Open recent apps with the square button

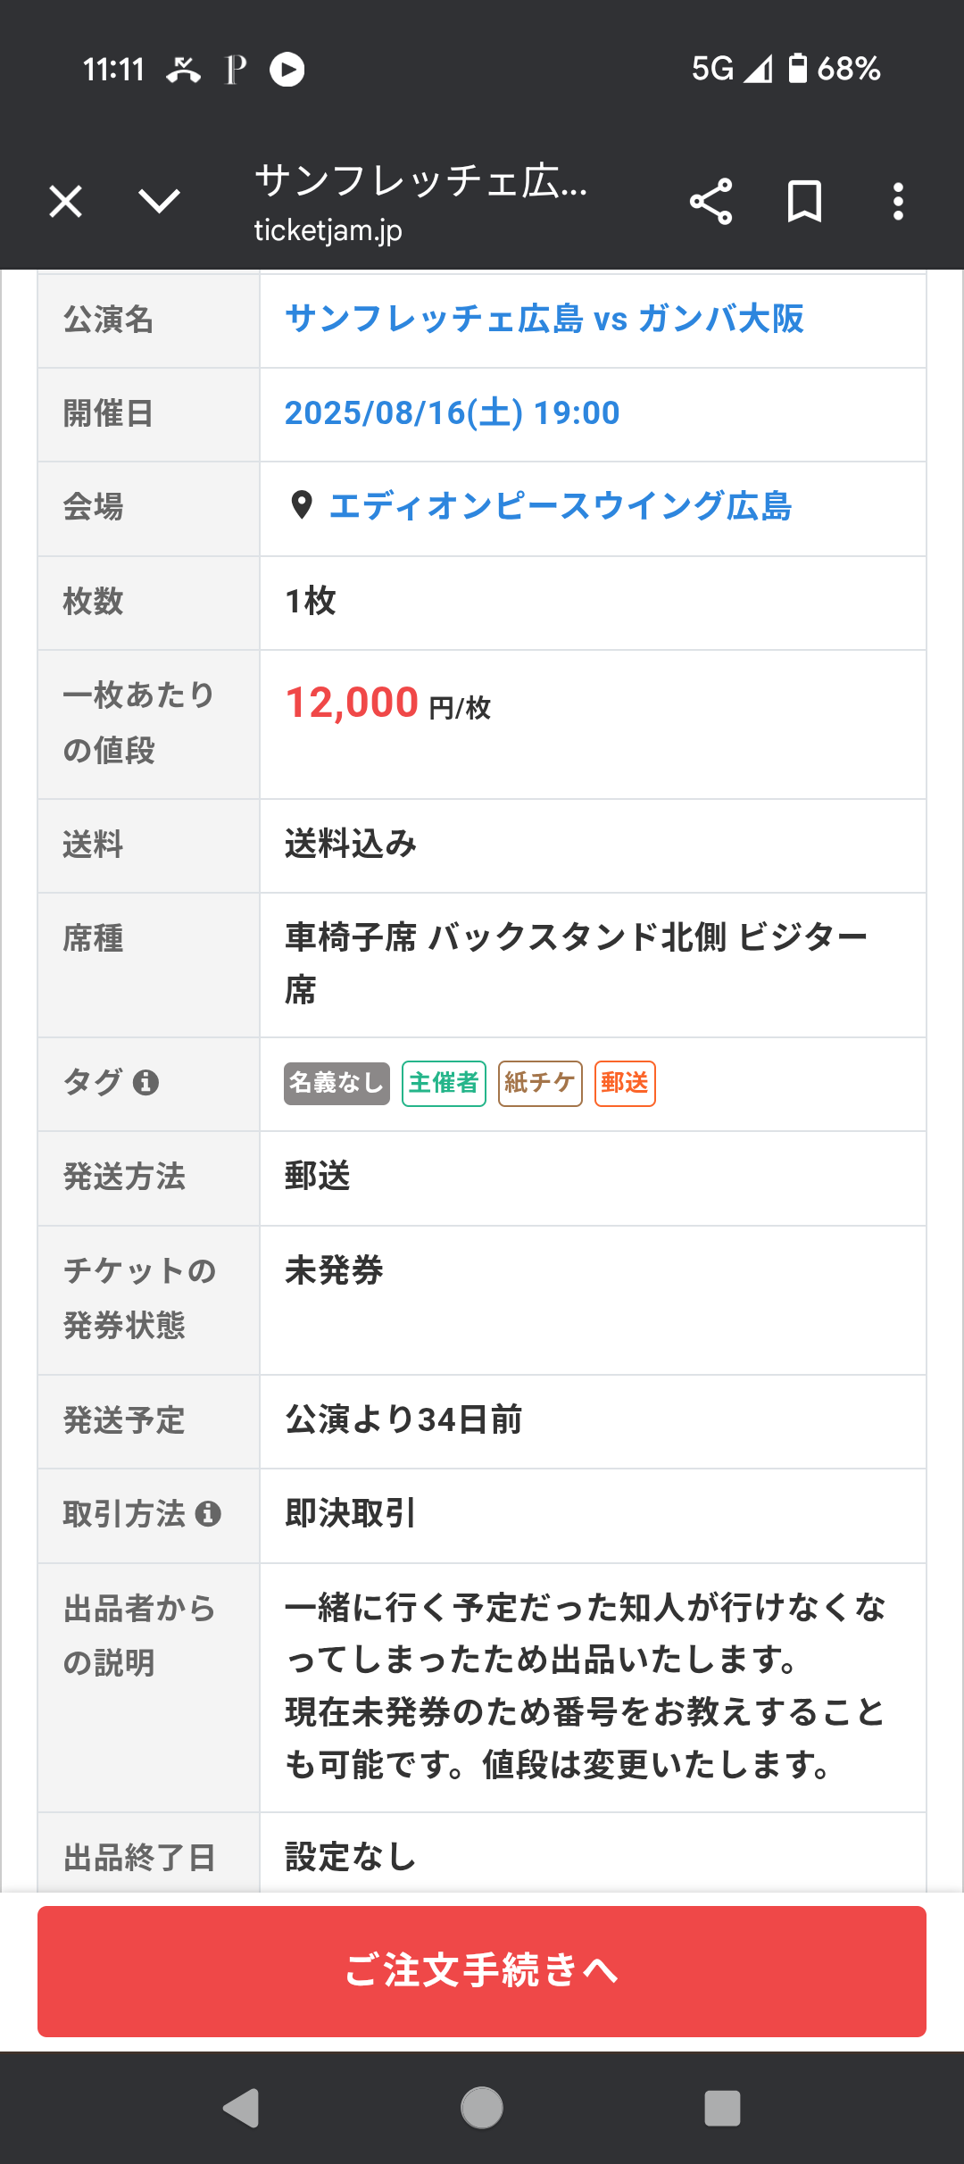click(x=722, y=2109)
